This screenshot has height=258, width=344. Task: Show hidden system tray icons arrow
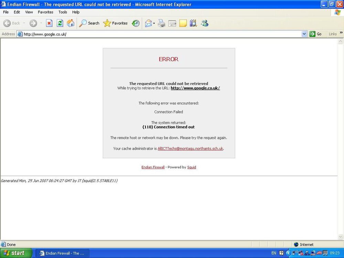pos(289,253)
